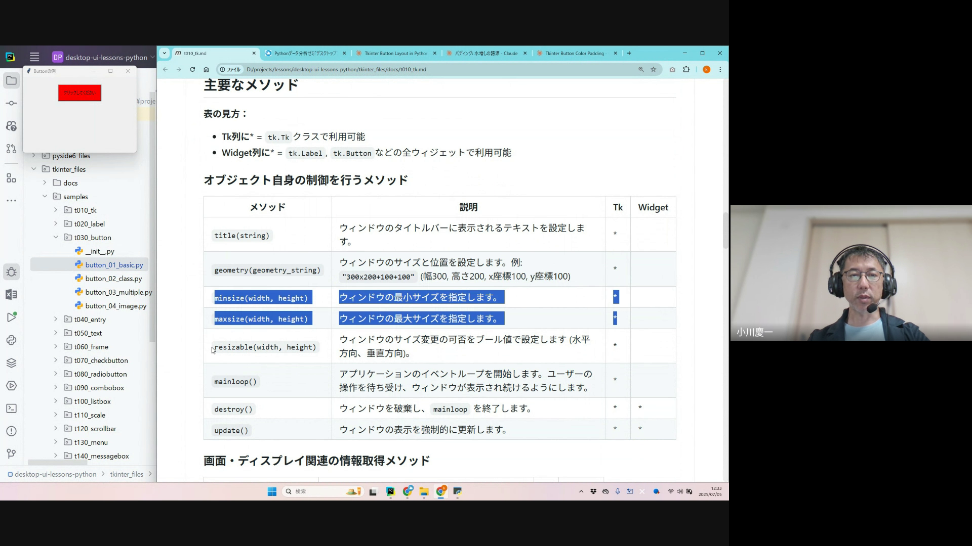Open the Windows Start menu
The height and width of the screenshot is (546, 972).
tap(272, 491)
